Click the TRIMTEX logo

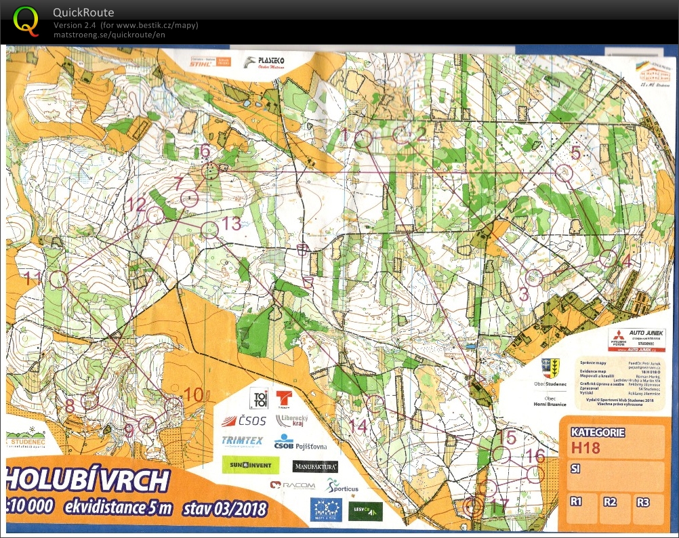(242, 440)
